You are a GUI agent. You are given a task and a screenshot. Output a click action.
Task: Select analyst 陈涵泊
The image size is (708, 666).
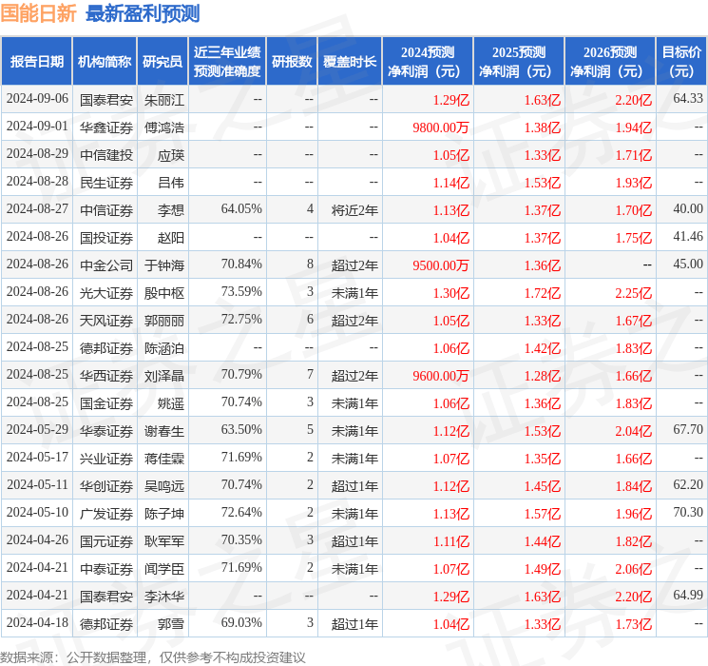click(163, 348)
